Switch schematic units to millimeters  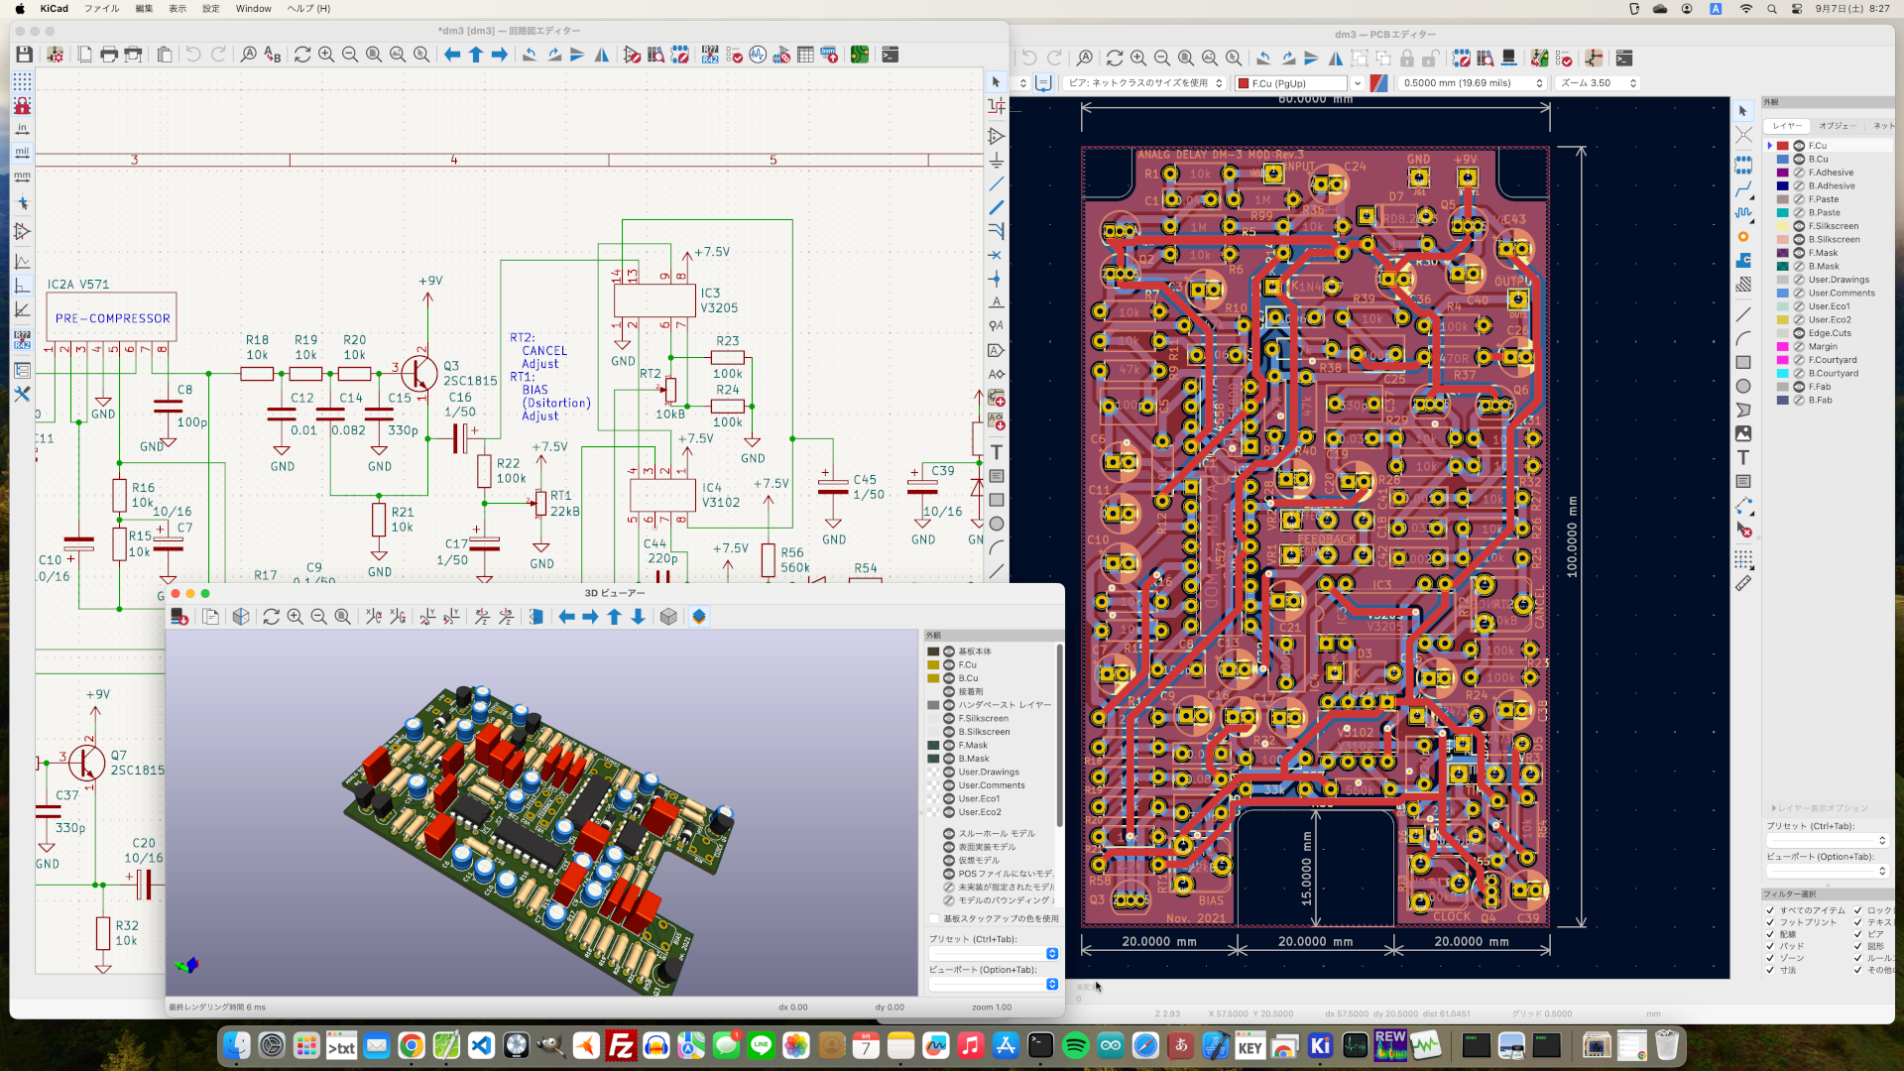pos(22,176)
